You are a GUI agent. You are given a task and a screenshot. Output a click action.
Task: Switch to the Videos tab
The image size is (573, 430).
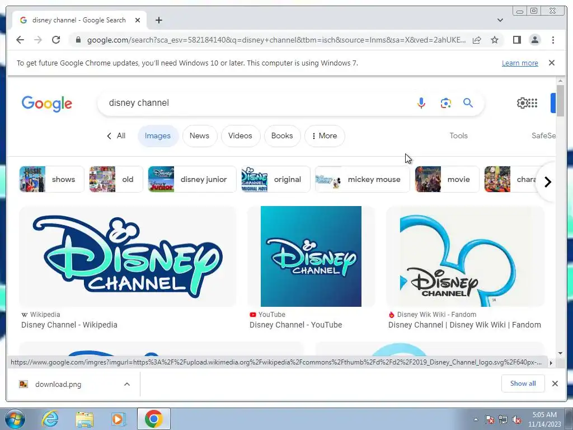tap(240, 135)
